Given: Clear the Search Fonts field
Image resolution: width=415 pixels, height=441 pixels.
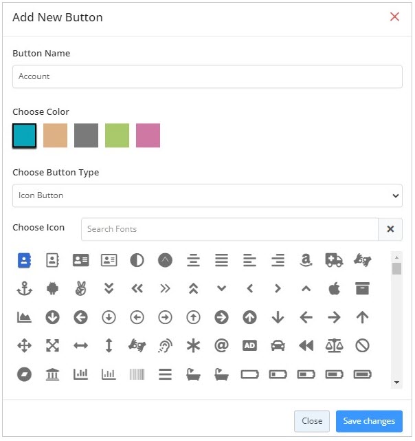Looking at the screenshot, I should click(390, 229).
